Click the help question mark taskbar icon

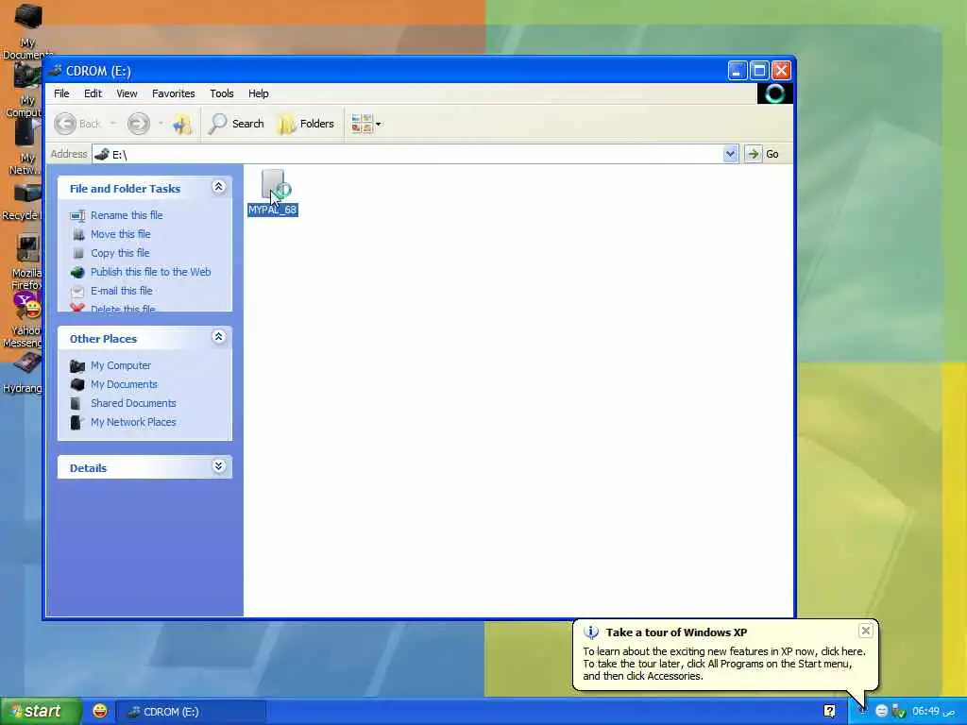point(829,712)
